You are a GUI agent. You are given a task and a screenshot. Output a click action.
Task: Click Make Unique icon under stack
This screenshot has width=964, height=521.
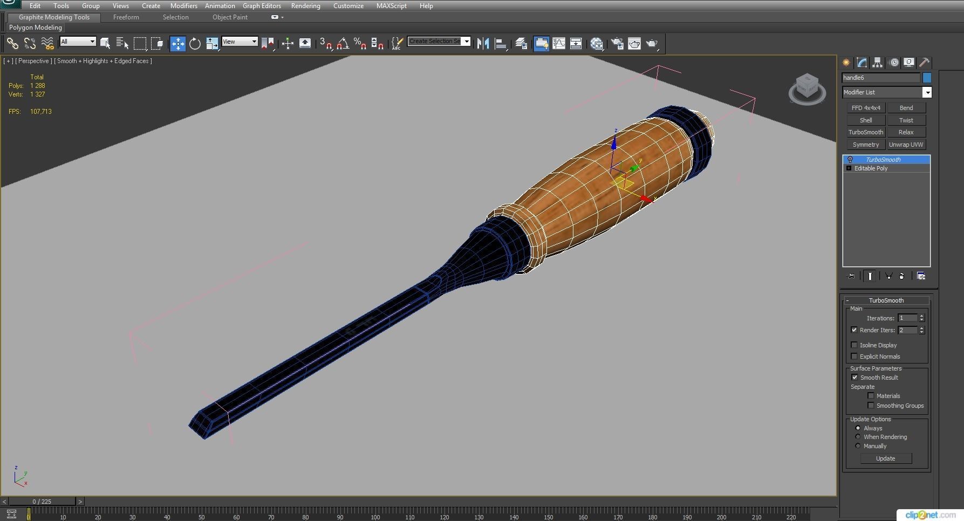click(x=888, y=276)
